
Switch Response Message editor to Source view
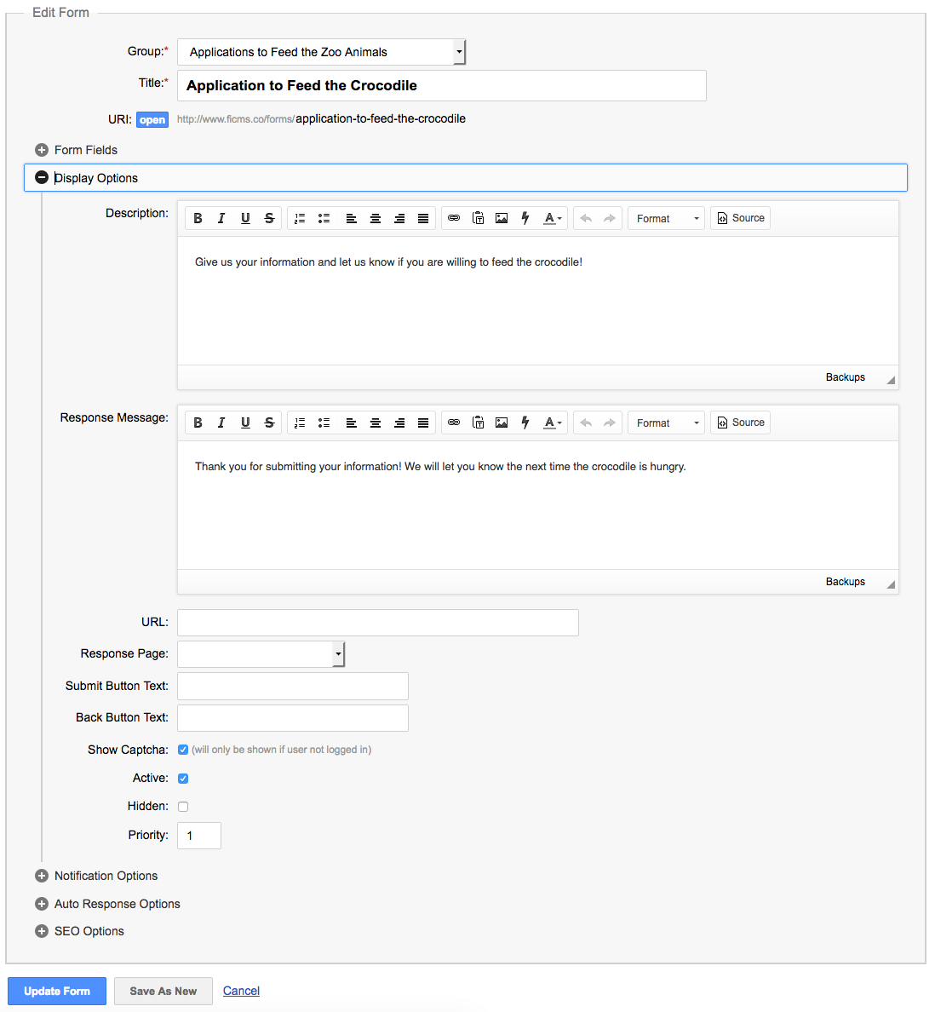coord(740,423)
